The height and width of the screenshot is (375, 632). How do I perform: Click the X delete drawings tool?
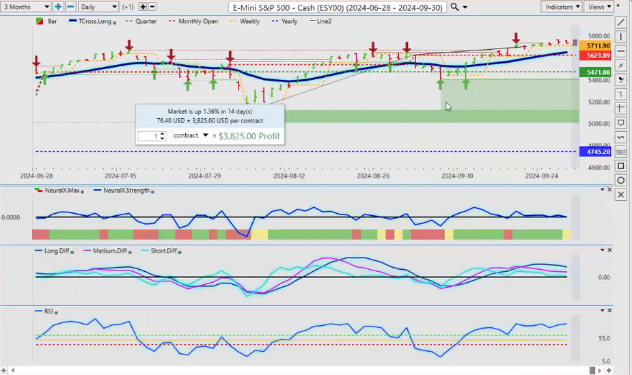620,195
